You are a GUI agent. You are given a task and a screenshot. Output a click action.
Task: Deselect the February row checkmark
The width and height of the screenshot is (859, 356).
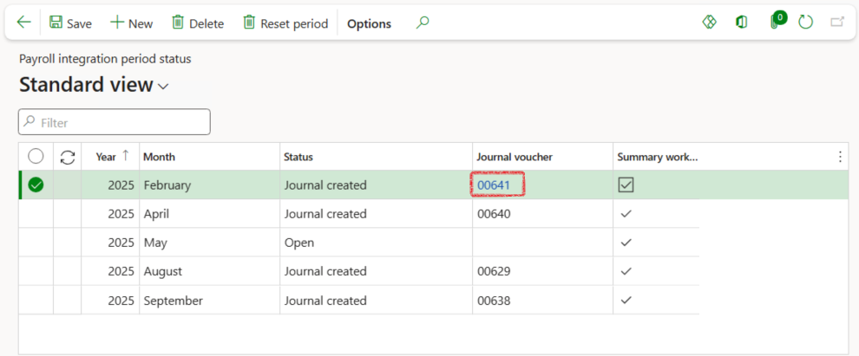[36, 184]
